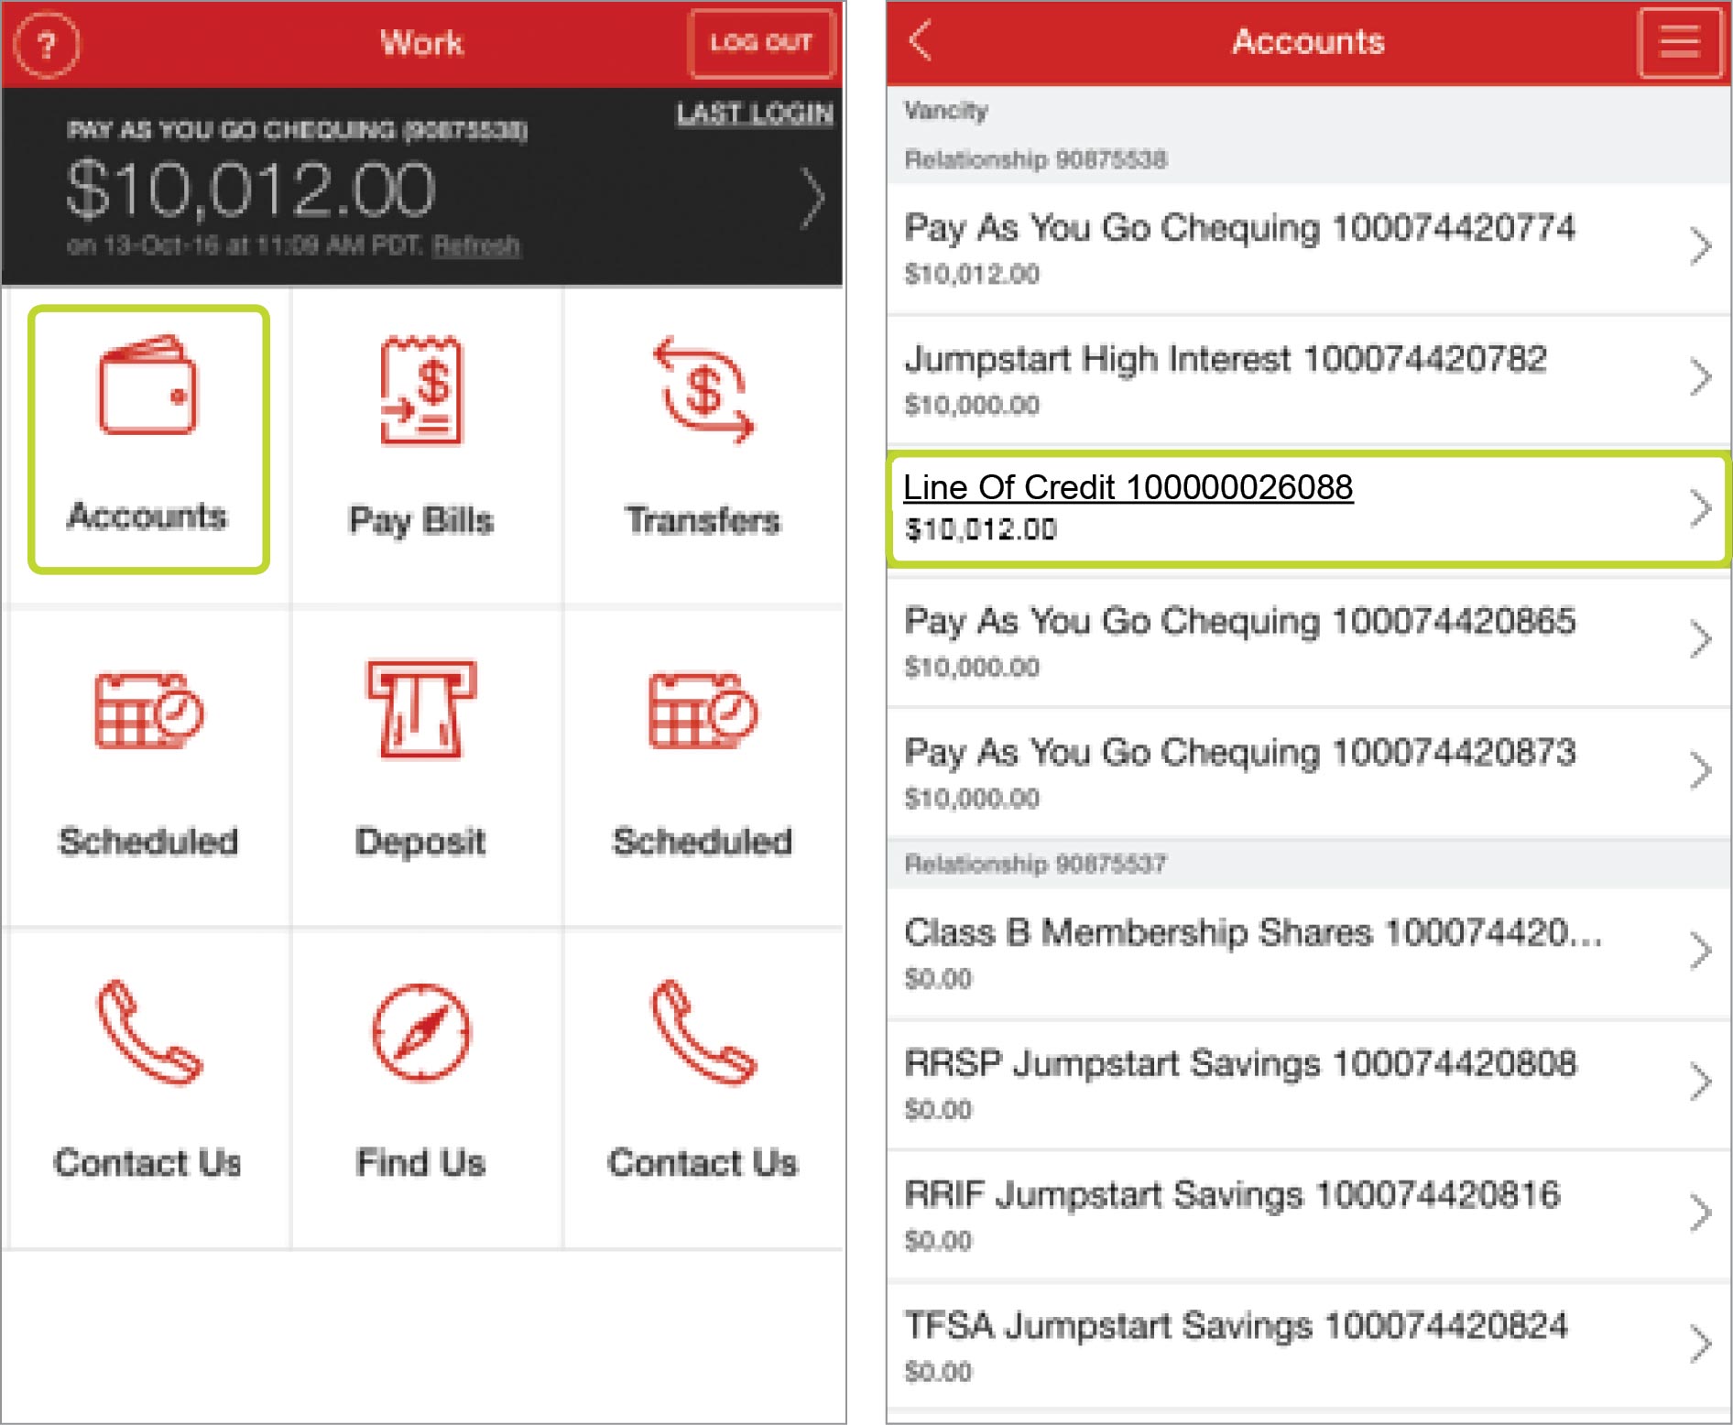Tap the Pay Bills receipt icon
Image resolution: width=1733 pixels, height=1425 pixels.
coord(421,391)
